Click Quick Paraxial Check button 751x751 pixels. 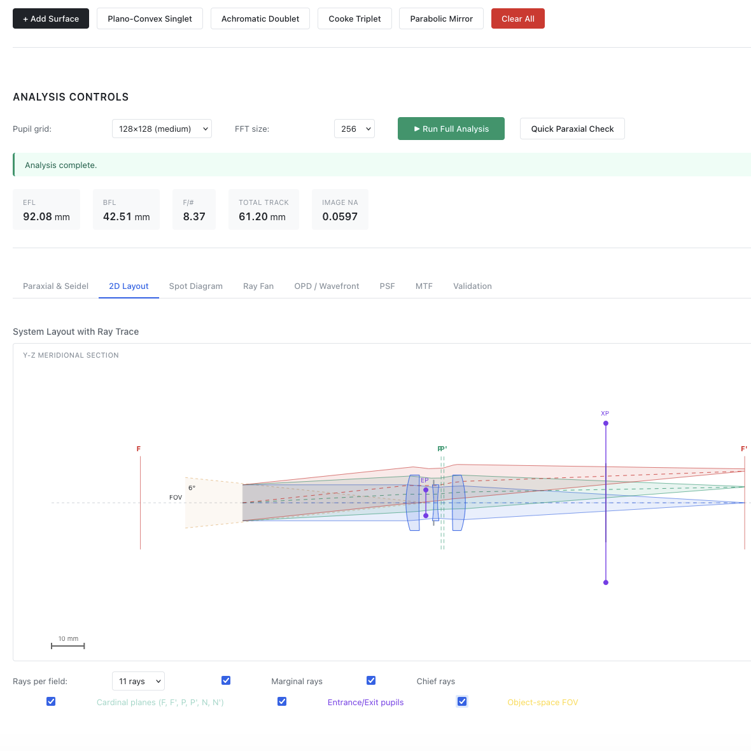coord(572,129)
